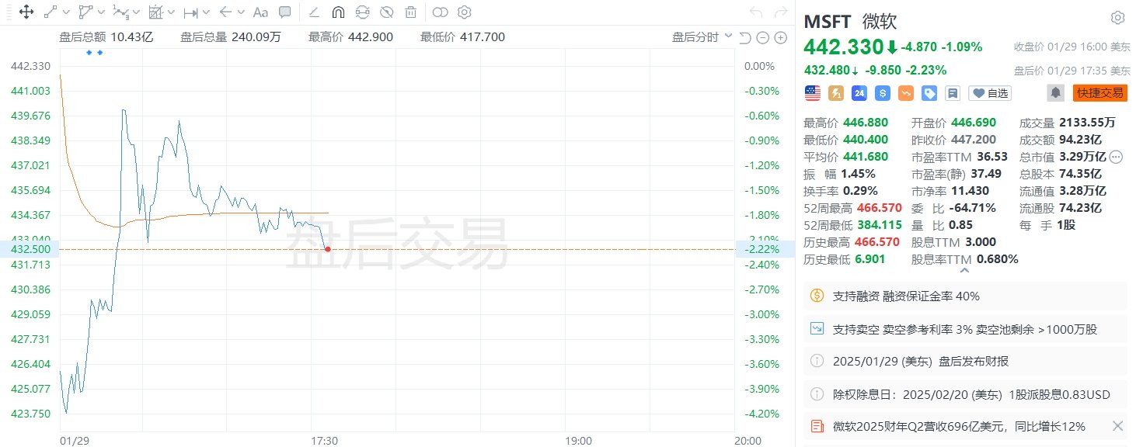Screen dimensions: 1136x447
Task: Toggle 自选 watchlist heart button
Action: tap(990, 93)
